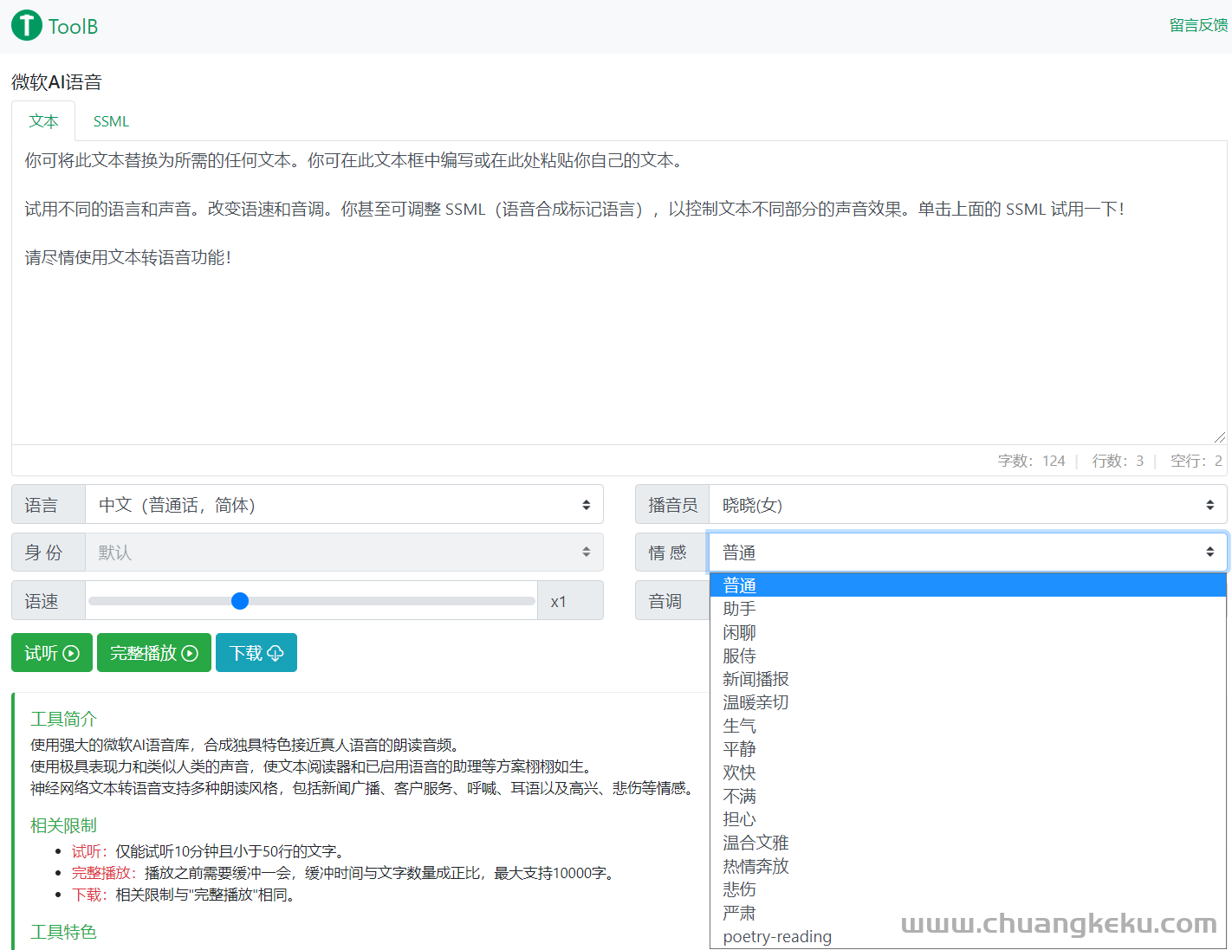Click inside the main text area

(619, 293)
